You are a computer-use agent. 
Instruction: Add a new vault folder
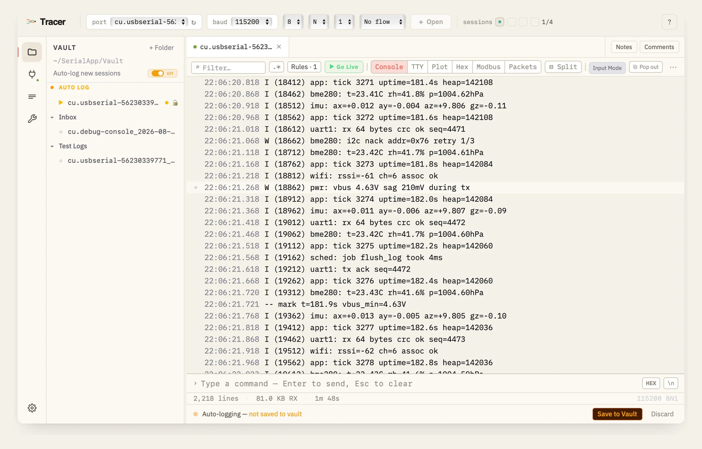coord(161,48)
